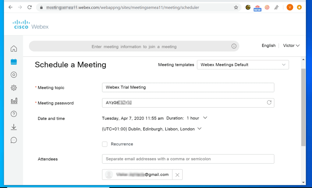Click the Meeting password field
The height and width of the screenshot is (188, 312).
[x=188, y=103]
